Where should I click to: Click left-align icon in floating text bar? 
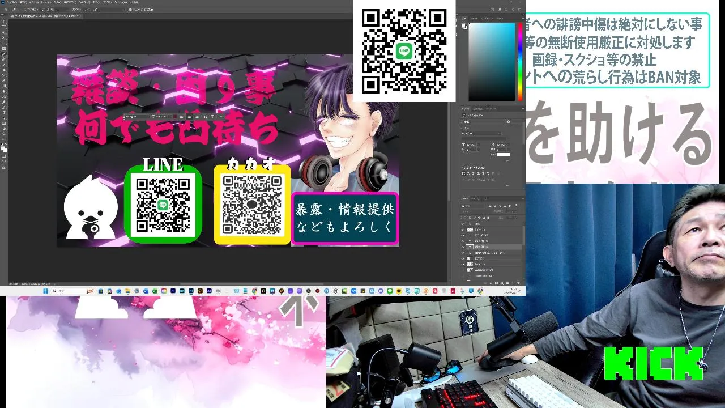coord(181,117)
